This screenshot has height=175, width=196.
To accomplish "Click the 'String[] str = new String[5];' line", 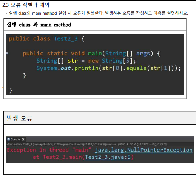I will tap(86, 61).
